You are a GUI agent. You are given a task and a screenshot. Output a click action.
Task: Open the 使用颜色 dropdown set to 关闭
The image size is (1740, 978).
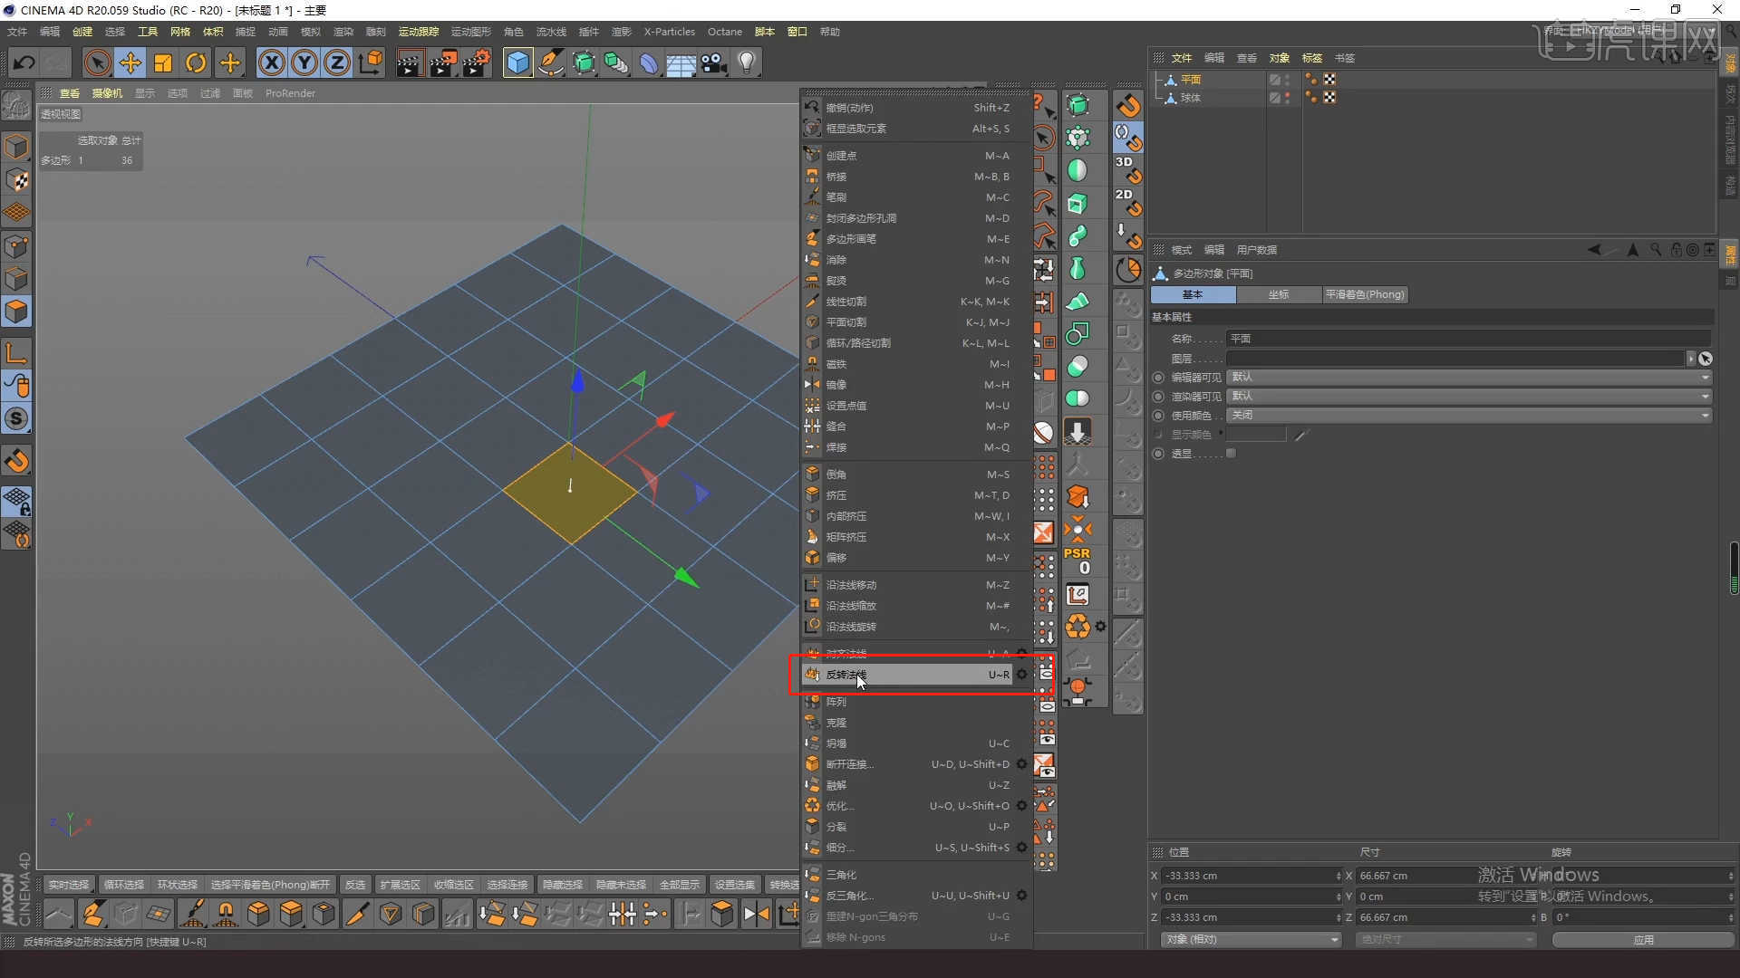pos(1703,415)
